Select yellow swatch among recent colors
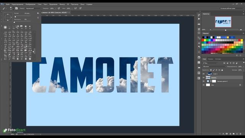 [x=228, y=37]
